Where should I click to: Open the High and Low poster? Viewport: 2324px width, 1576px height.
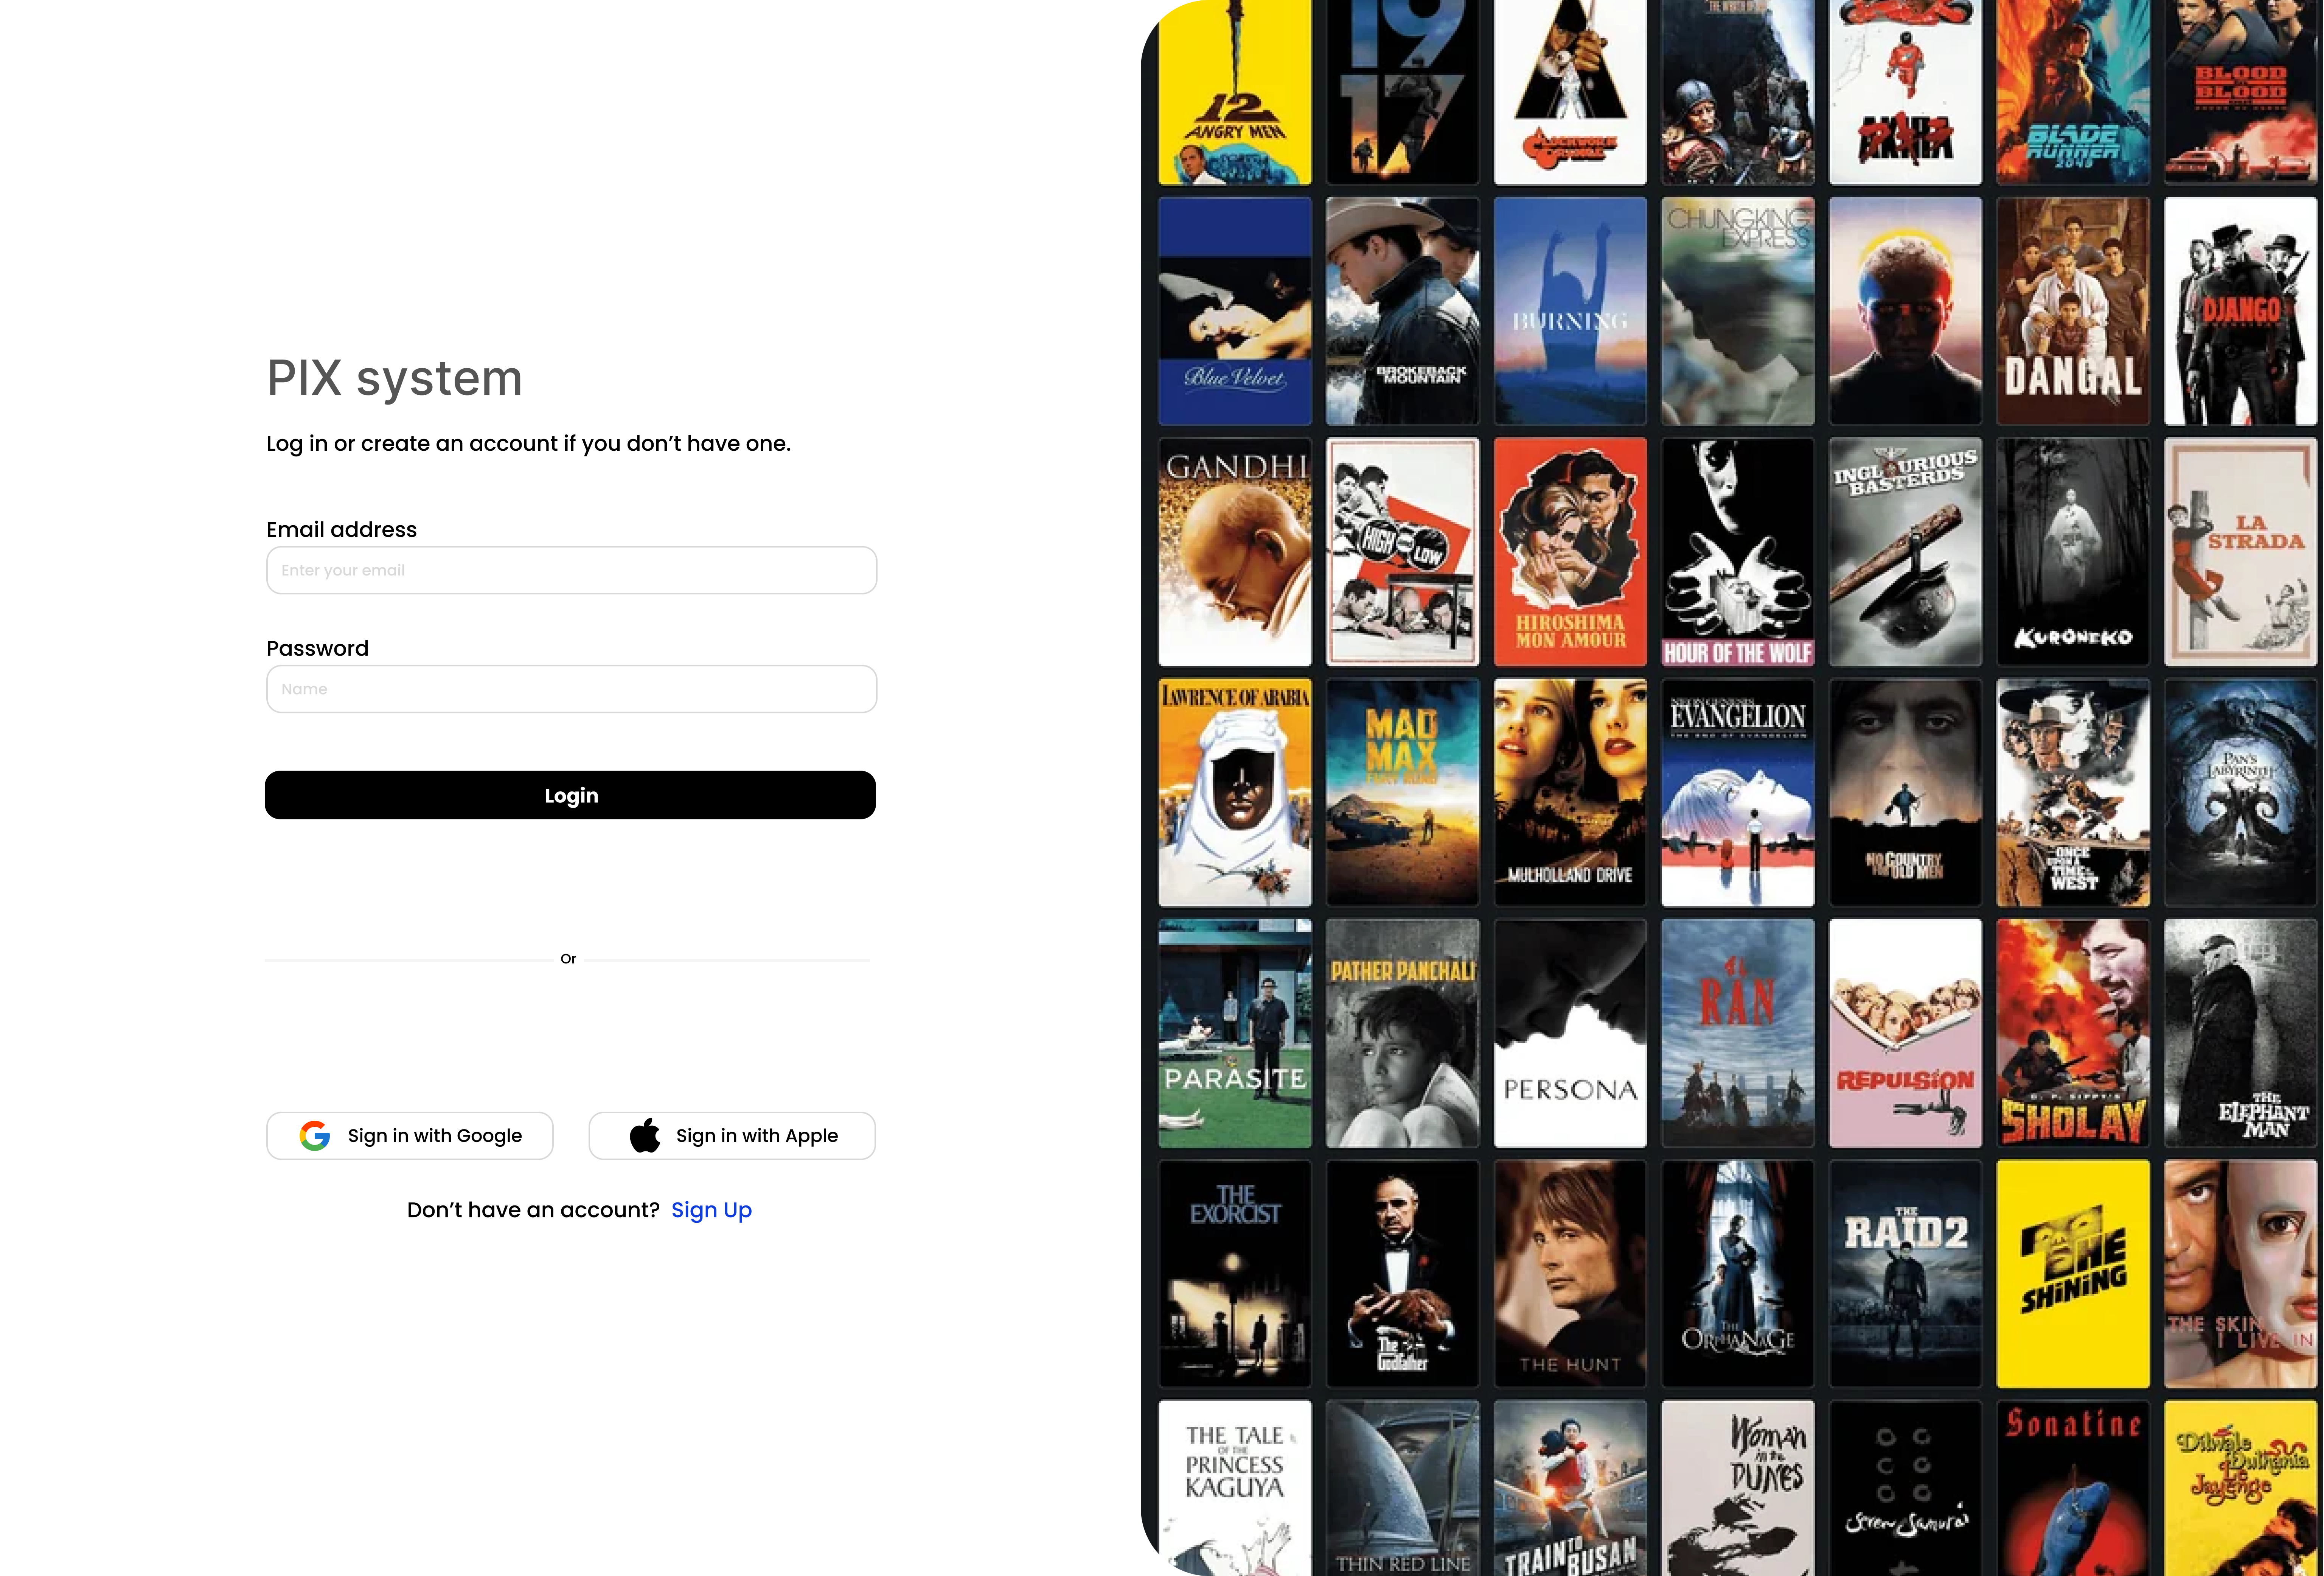click(x=1402, y=552)
